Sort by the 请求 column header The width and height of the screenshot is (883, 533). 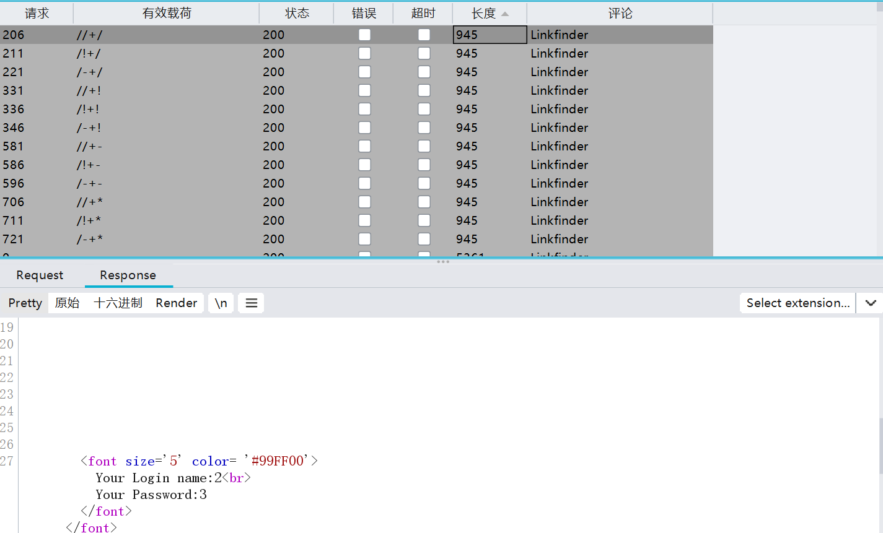click(x=37, y=13)
